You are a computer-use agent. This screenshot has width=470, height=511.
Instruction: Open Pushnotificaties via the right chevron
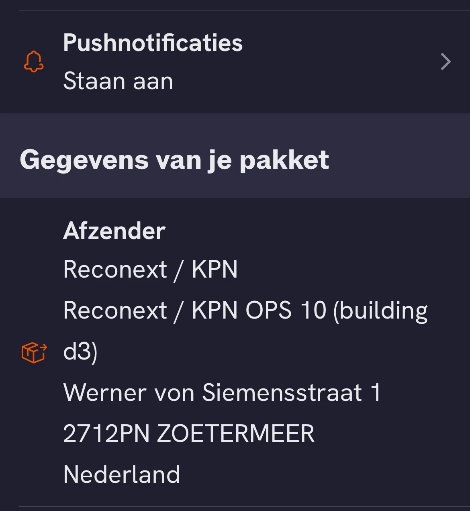[x=445, y=61]
